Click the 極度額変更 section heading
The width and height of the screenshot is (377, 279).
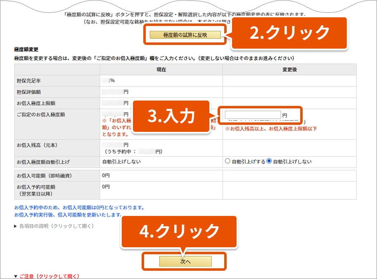coord(26,49)
